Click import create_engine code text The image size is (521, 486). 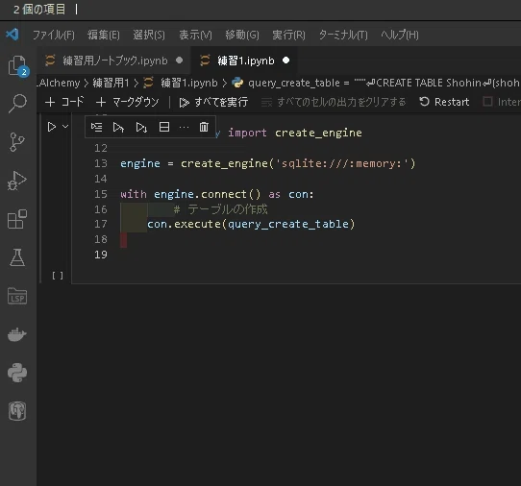(295, 133)
